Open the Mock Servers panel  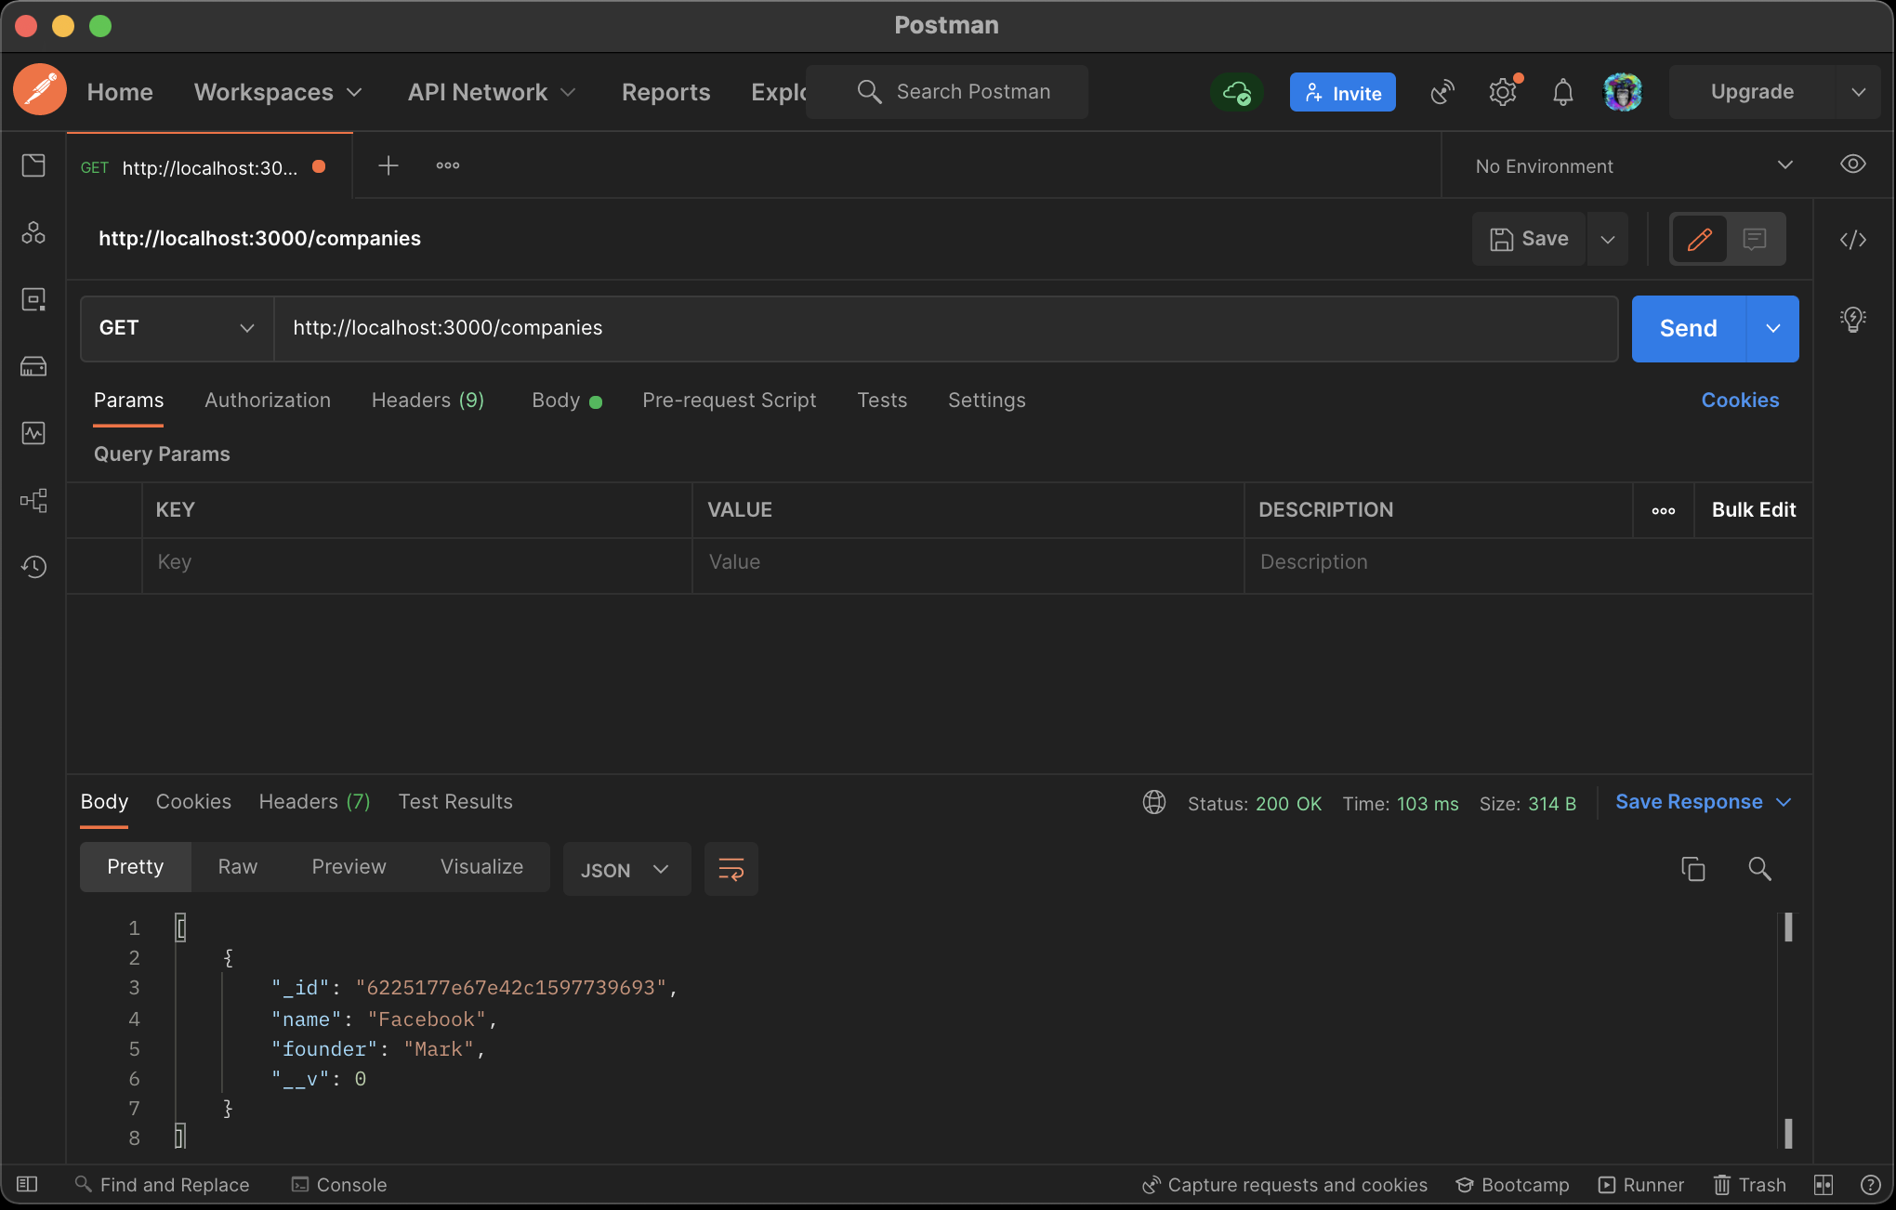coord(33,366)
